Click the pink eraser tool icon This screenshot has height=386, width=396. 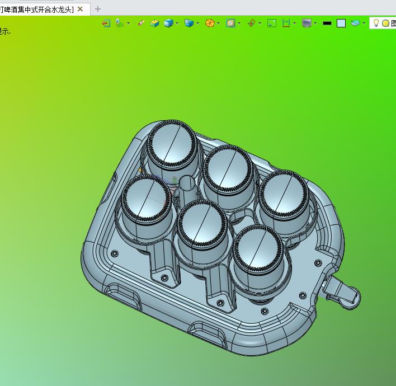[x=141, y=23]
